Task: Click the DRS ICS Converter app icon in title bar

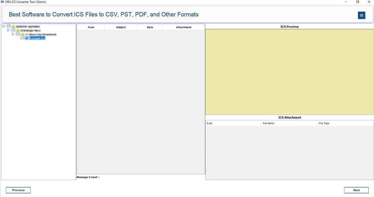Action: (2, 2)
